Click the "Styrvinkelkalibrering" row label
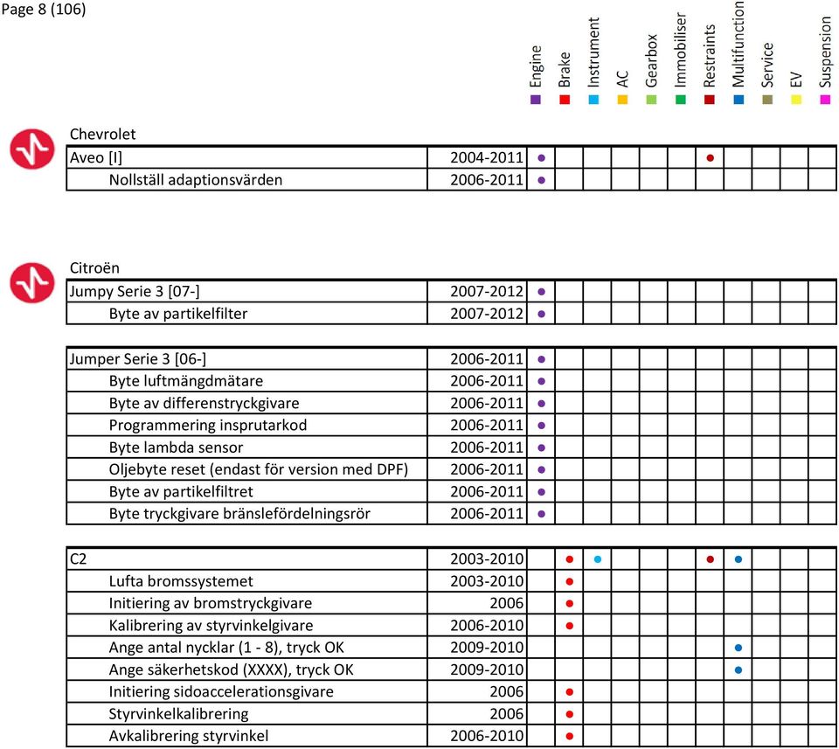 coord(179,714)
